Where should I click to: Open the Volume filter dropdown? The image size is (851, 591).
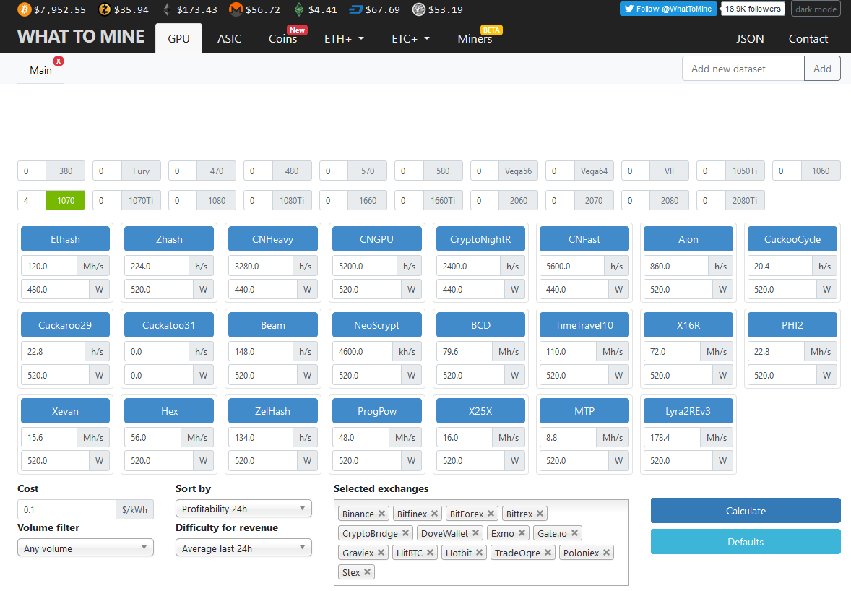point(85,548)
